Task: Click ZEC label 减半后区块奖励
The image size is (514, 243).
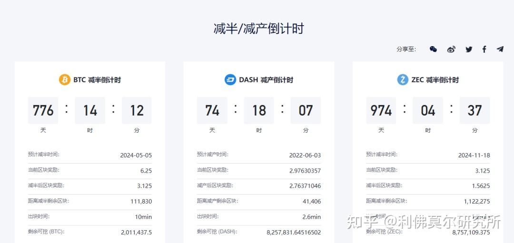Action: click(x=384, y=185)
